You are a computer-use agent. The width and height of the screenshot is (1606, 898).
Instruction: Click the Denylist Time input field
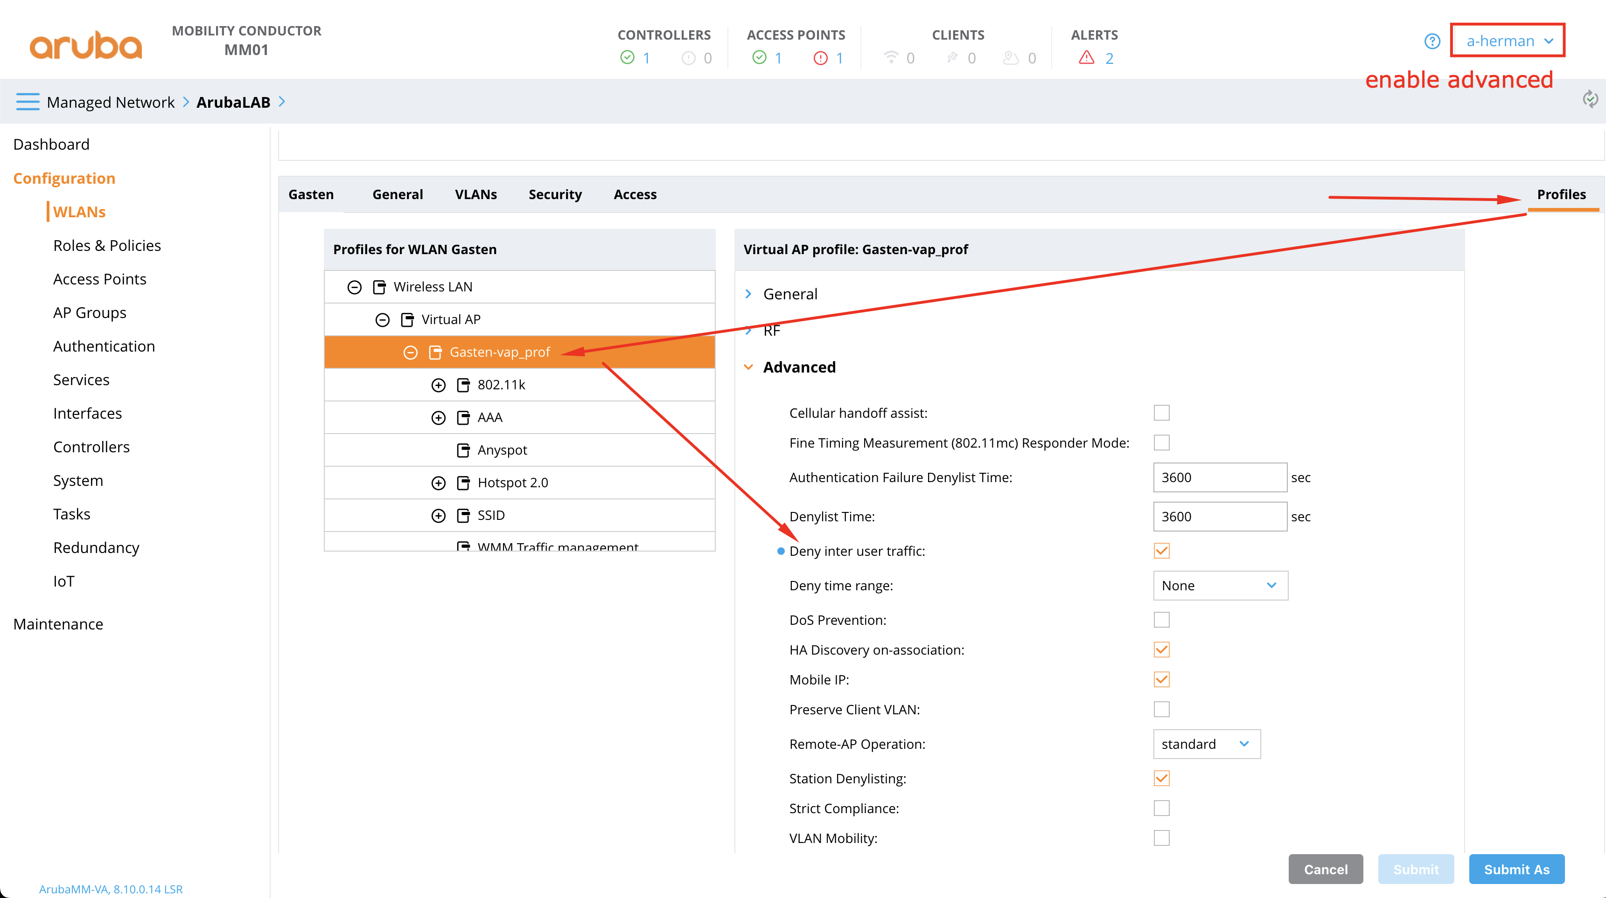(1220, 517)
